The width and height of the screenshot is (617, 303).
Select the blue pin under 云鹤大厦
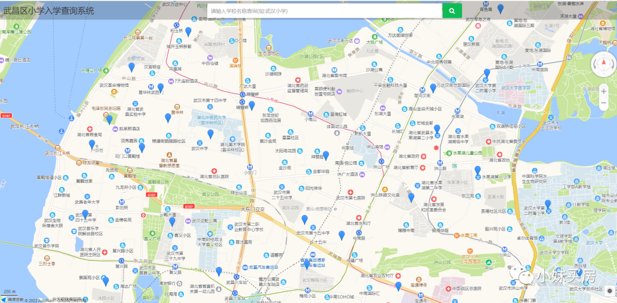point(172,222)
